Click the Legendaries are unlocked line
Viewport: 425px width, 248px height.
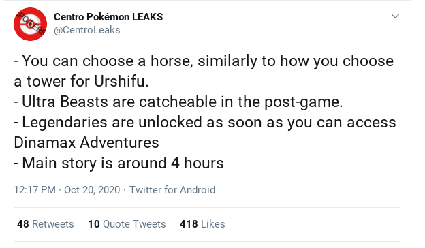click(205, 122)
